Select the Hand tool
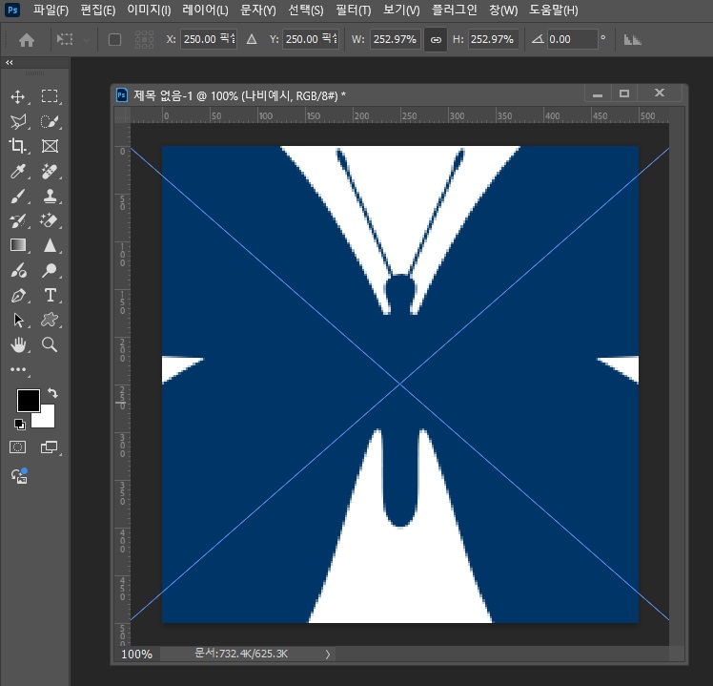713x686 pixels. (x=18, y=345)
